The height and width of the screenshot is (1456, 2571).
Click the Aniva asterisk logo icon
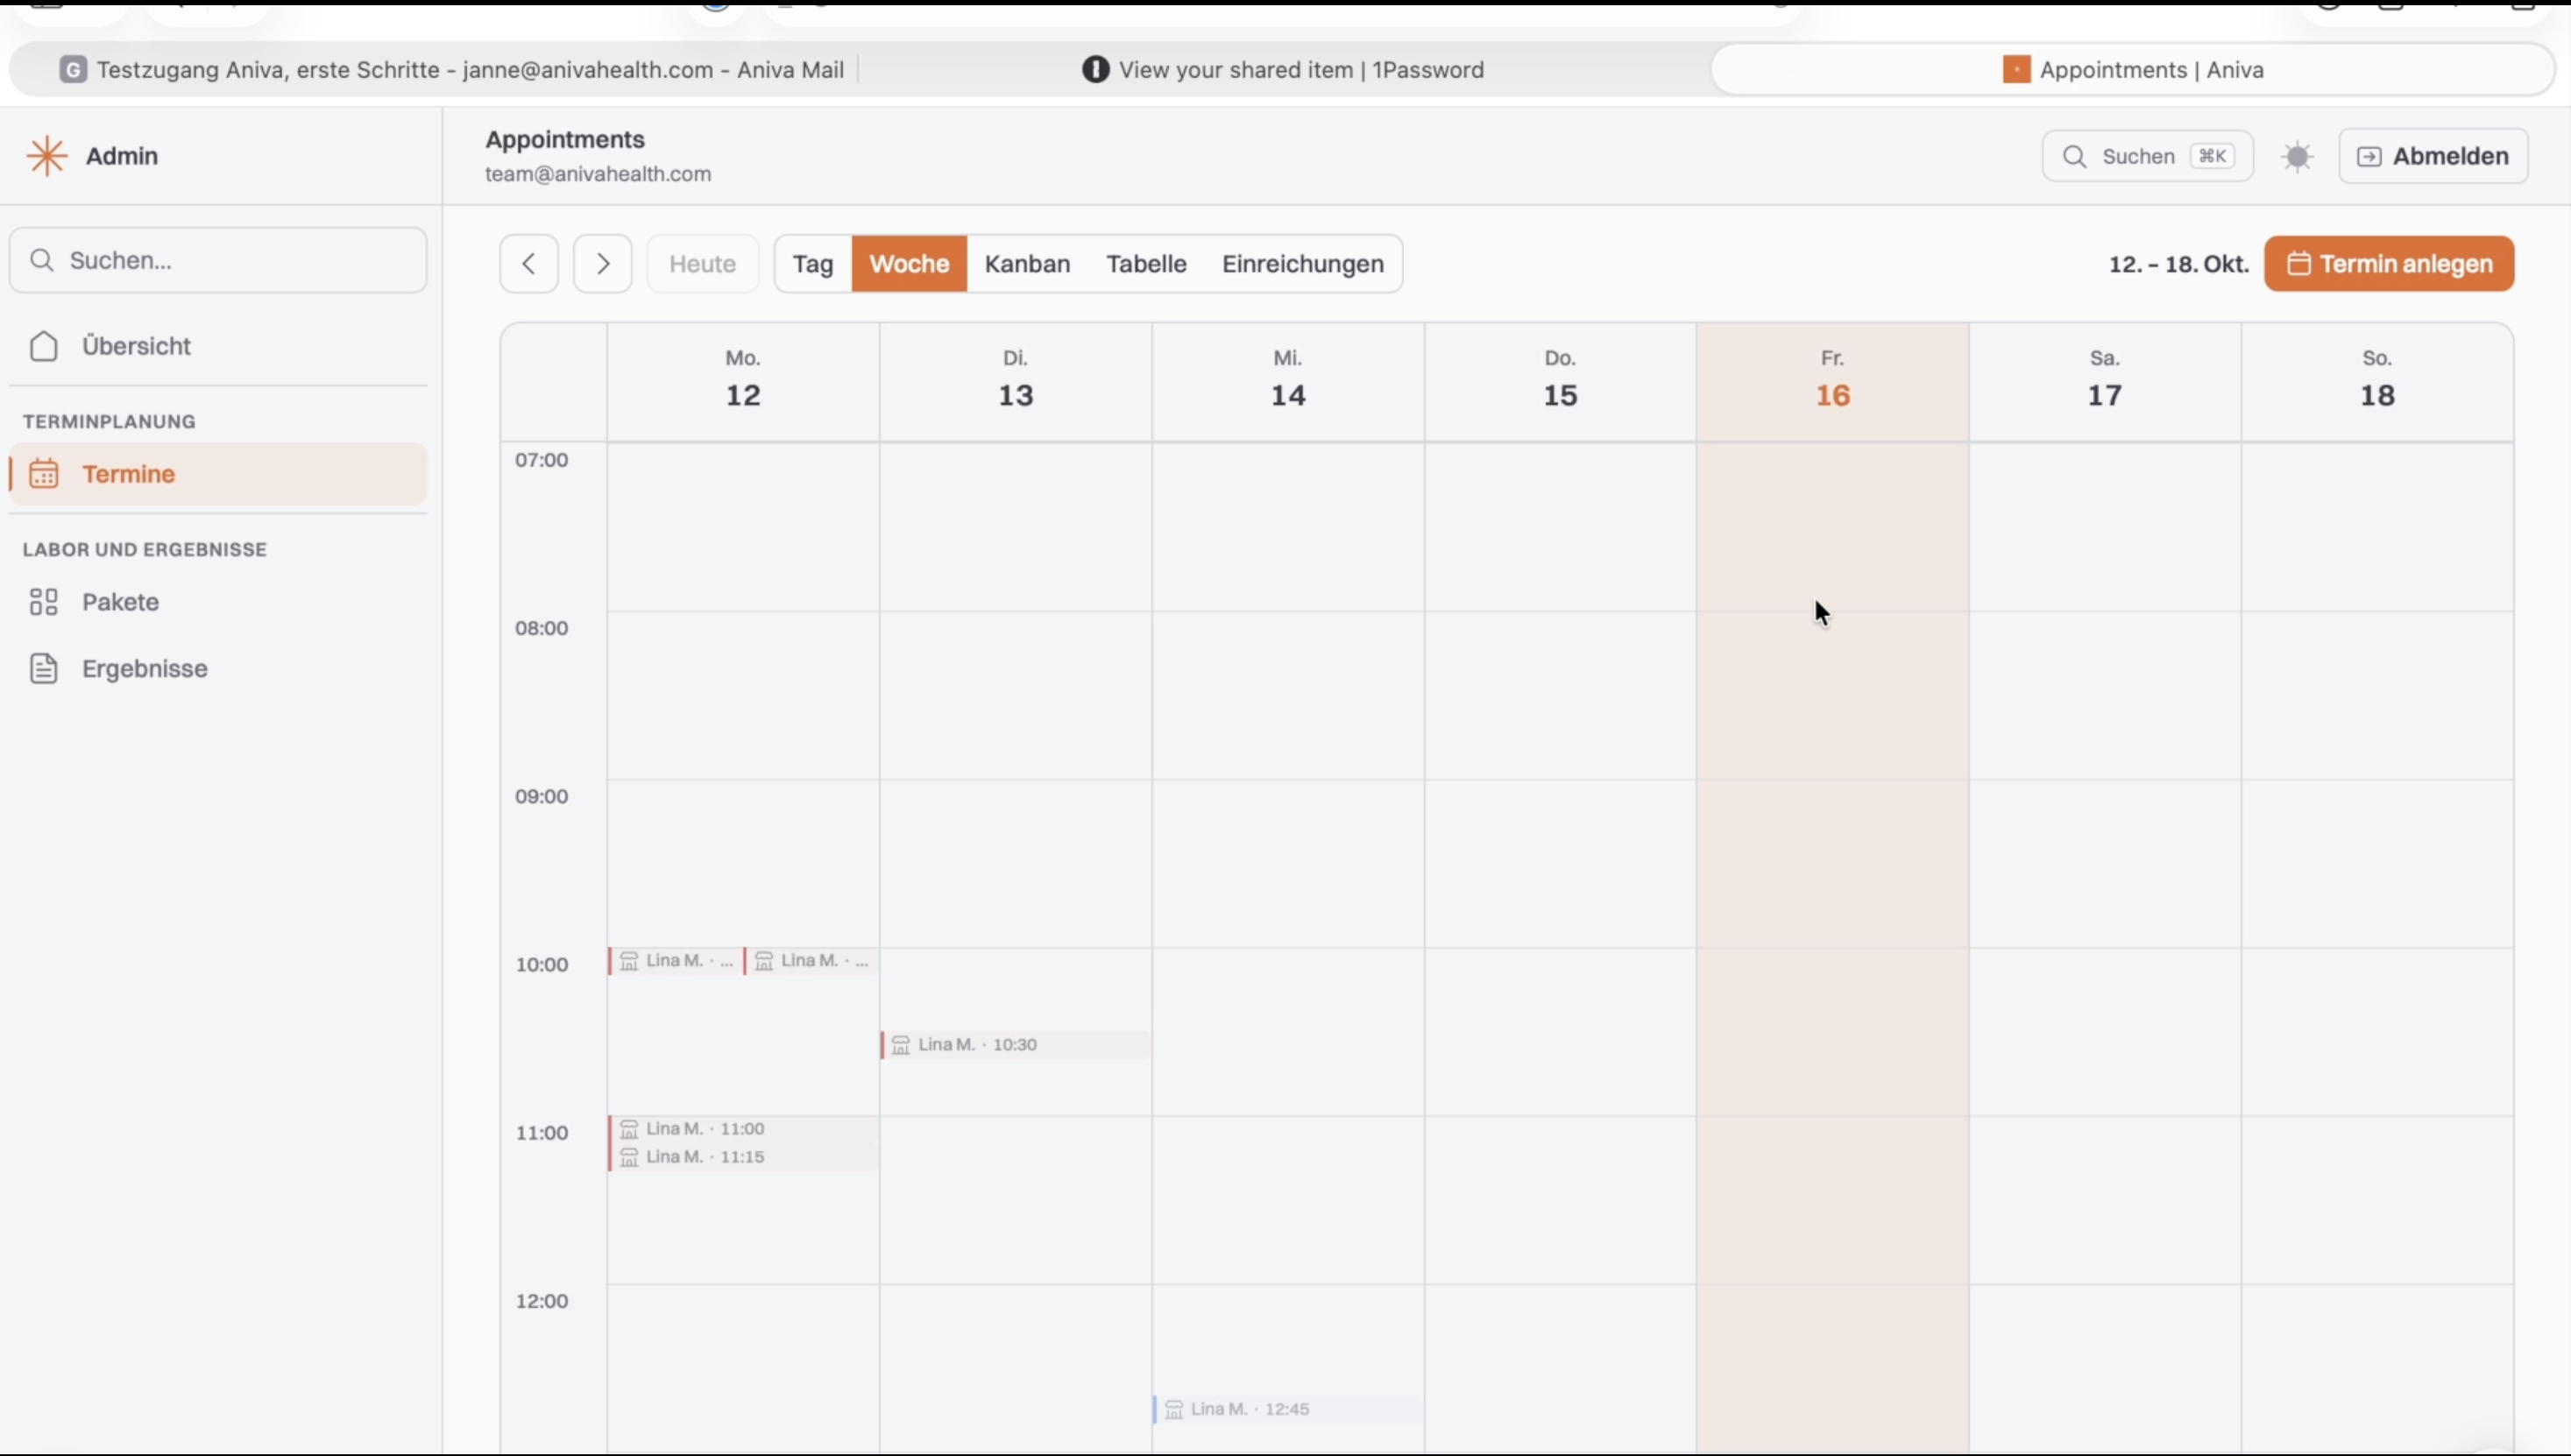[46, 156]
